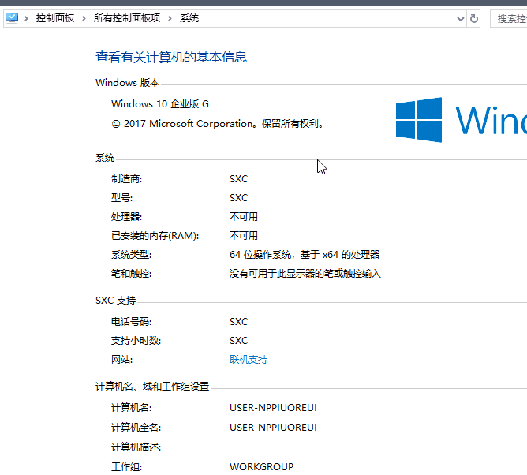Expand chevron before 所有控制面板项
527x475 pixels.
click(84, 18)
